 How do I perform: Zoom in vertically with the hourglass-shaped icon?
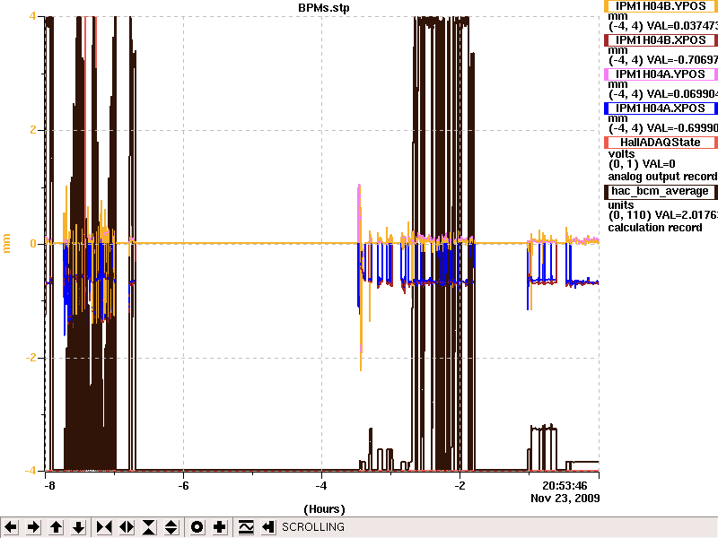pyautogui.click(x=149, y=527)
